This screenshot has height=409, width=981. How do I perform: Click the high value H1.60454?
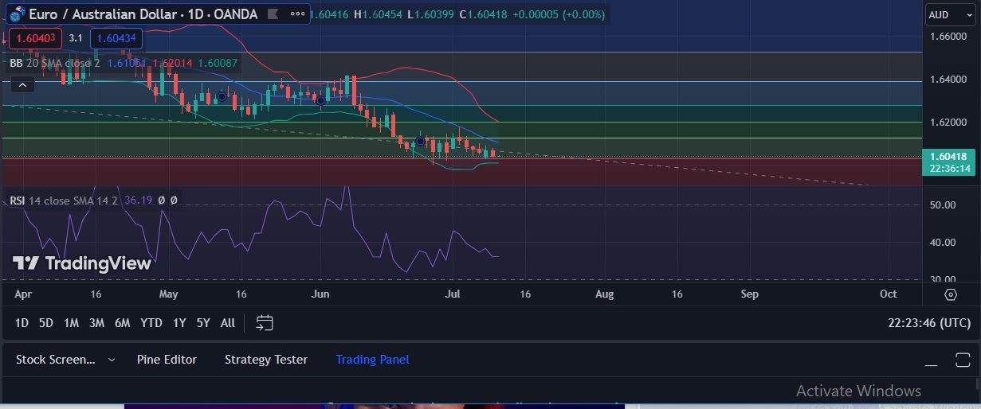(x=379, y=14)
